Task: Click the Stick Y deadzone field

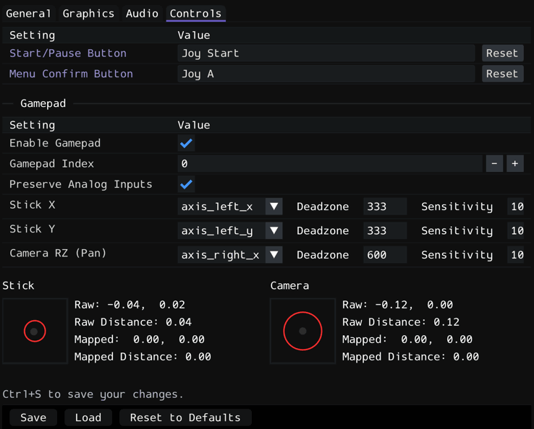Action: pos(385,231)
